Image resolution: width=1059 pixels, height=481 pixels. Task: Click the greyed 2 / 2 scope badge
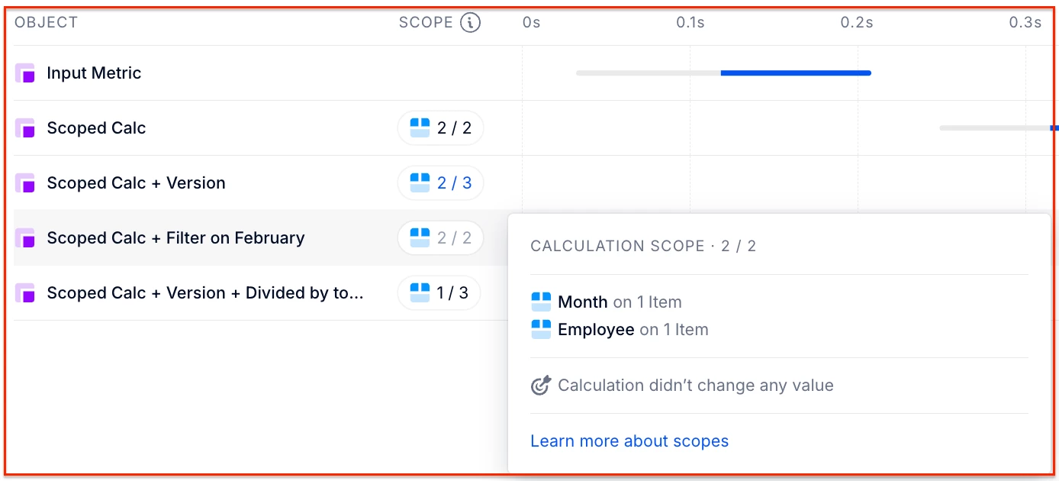[441, 238]
